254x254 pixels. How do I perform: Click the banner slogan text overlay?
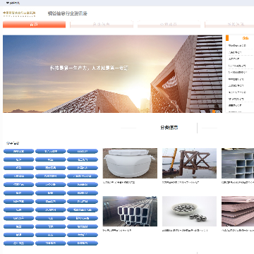click(x=89, y=68)
